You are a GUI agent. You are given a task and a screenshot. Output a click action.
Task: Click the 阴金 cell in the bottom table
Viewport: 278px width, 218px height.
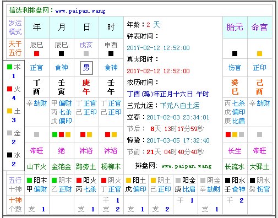pos(210,181)
